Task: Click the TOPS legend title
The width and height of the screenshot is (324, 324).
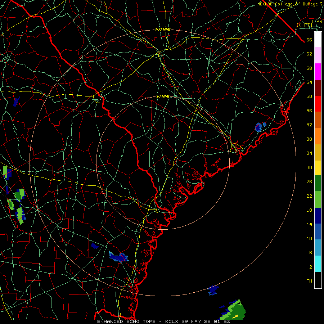Action: point(316,21)
